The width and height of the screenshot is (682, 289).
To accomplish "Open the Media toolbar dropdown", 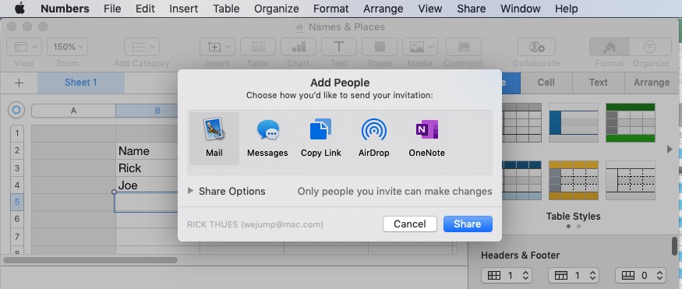I will (420, 47).
